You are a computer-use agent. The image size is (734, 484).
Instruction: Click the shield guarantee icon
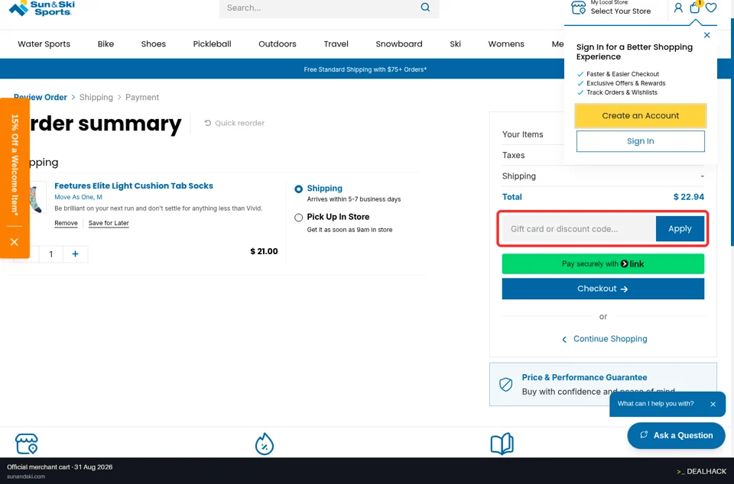[x=505, y=385]
